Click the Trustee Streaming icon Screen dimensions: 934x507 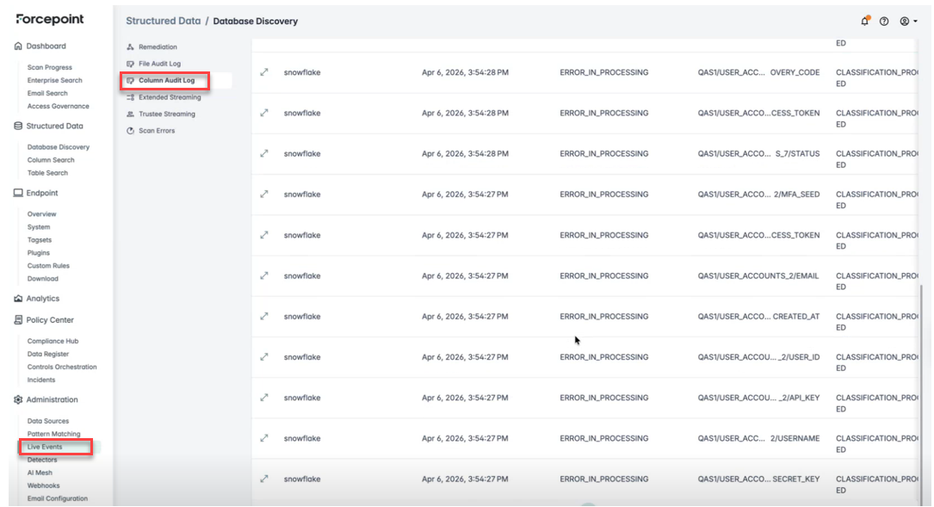pyautogui.click(x=130, y=114)
